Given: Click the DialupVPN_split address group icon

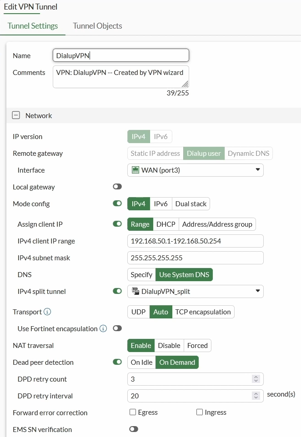Looking at the screenshot, I should tap(135, 291).
